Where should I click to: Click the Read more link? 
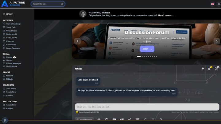click(166, 15)
